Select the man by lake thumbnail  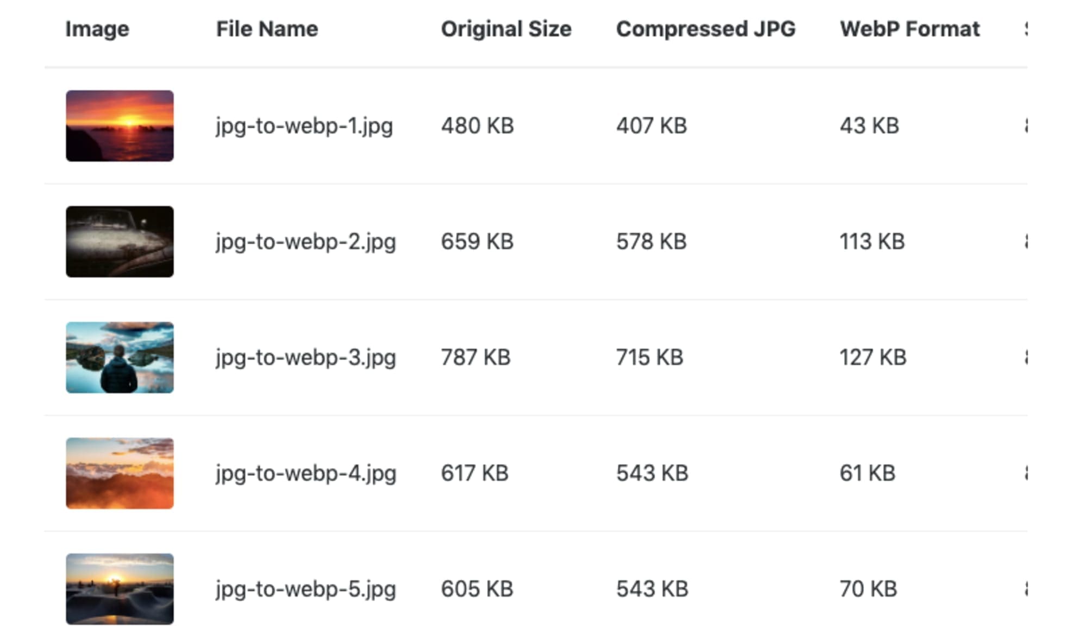[x=120, y=357]
